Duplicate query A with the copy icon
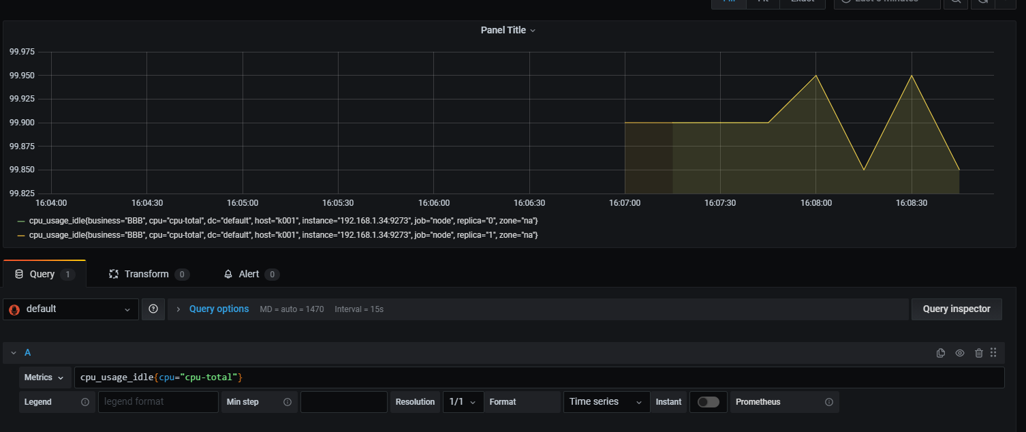 [x=941, y=353]
